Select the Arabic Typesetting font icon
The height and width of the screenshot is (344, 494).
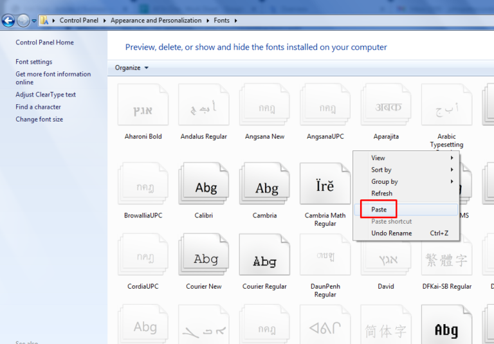447,105
